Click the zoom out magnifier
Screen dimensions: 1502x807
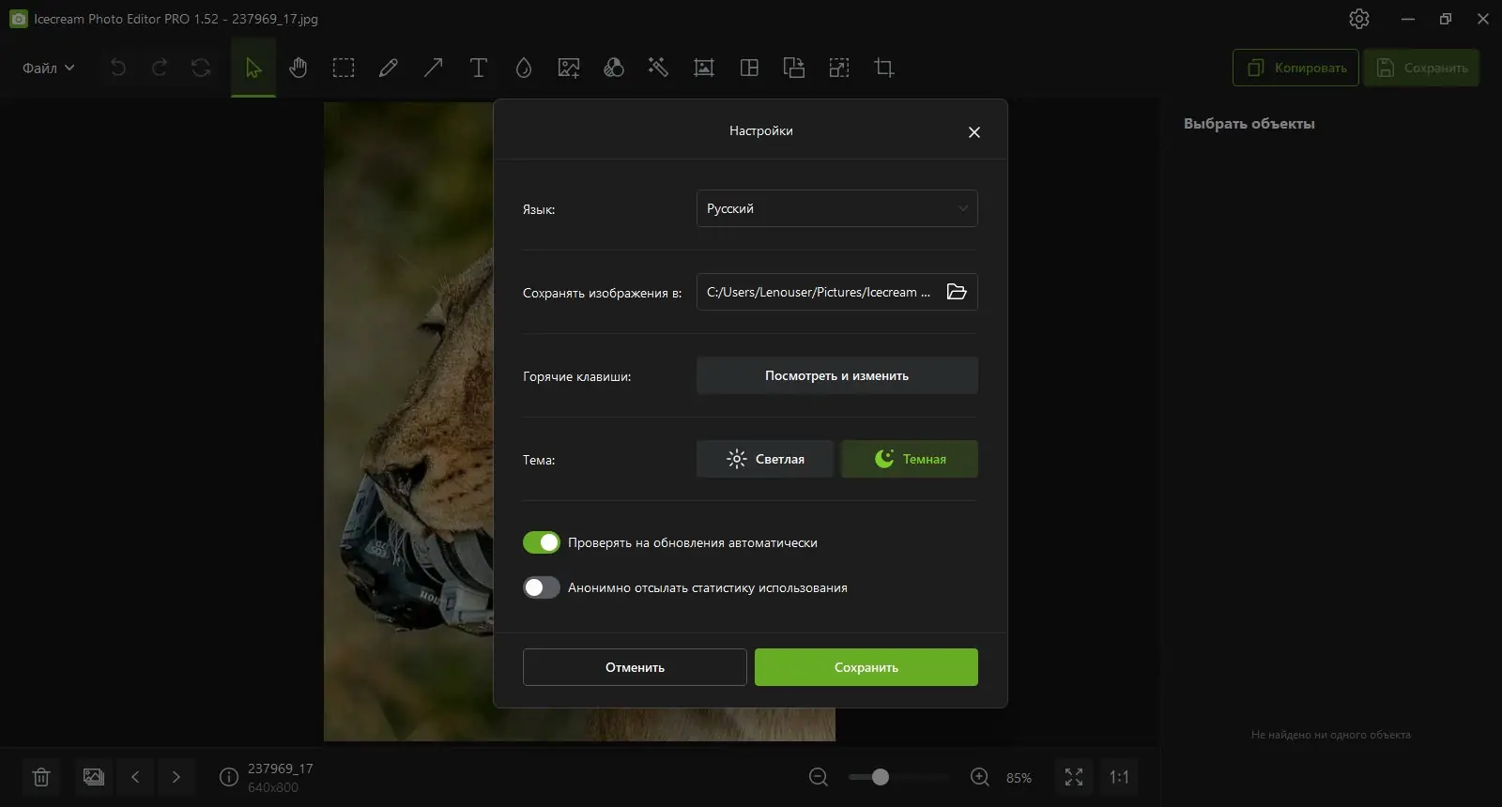click(x=819, y=777)
